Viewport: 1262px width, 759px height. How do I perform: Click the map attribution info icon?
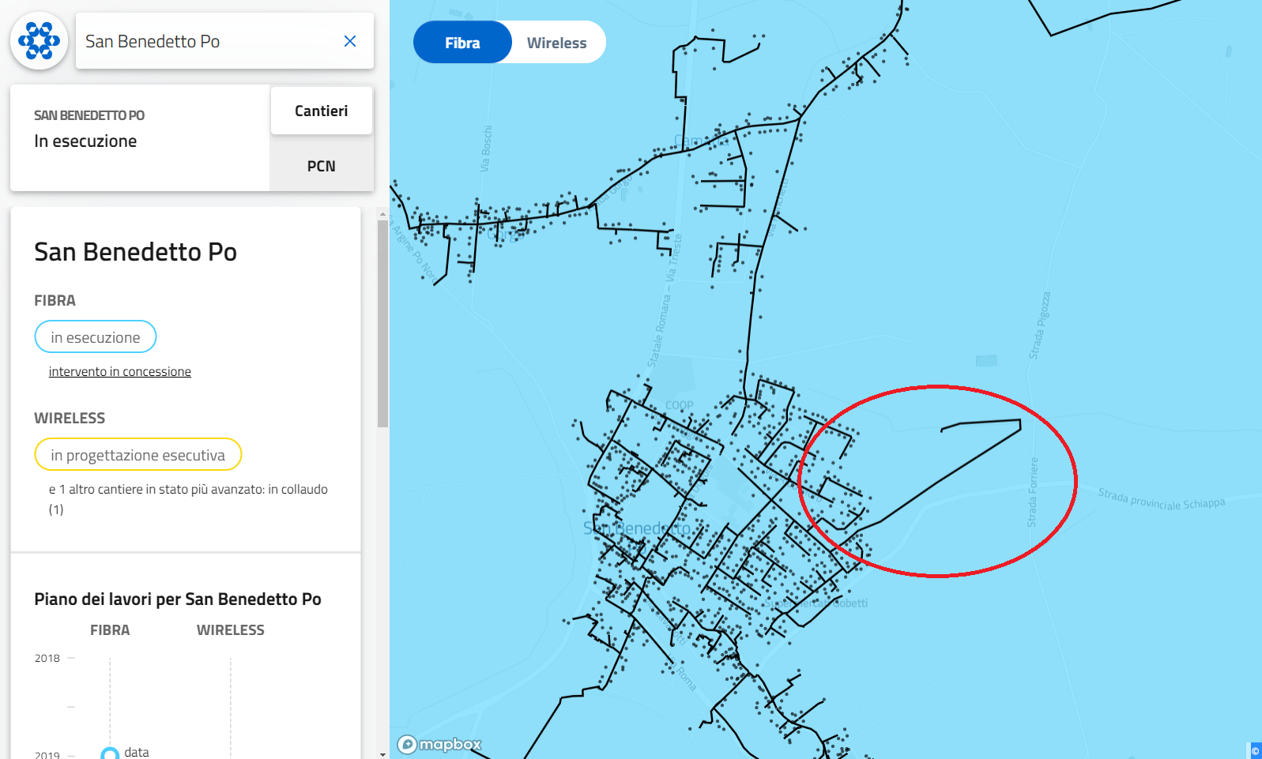point(1255,751)
